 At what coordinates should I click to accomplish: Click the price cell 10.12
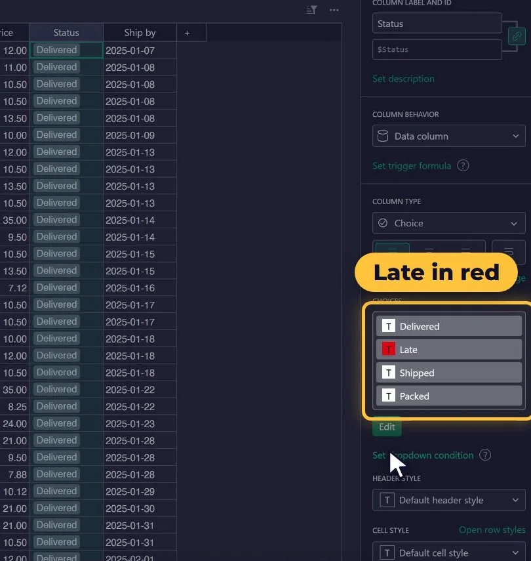point(14,491)
